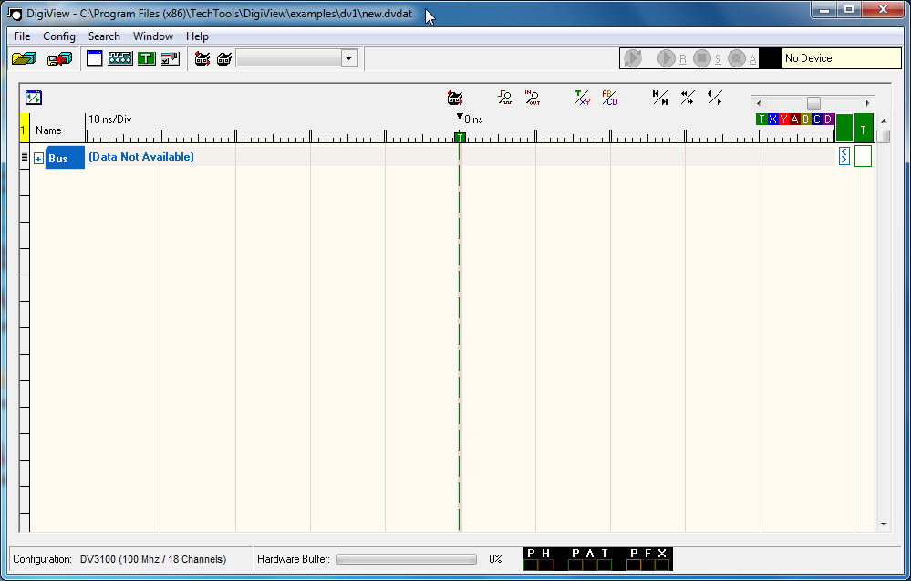Open new waveform window icon
Viewport: 911px width, 581px height.
click(x=94, y=58)
